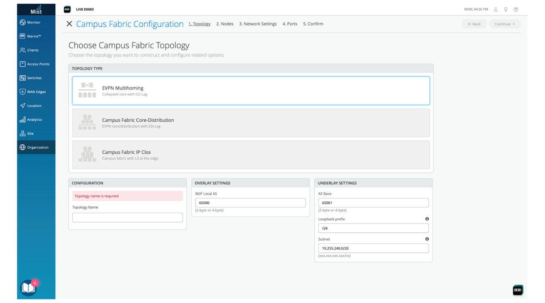The height and width of the screenshot is (303, 545).
Task: Click the Back button
Action: [474, 24]
